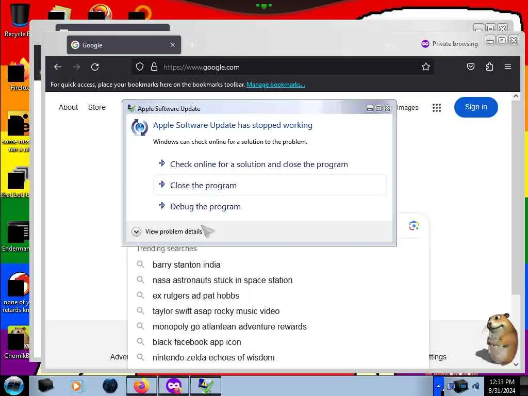Go back using the browser back arrow
Screen dimensions: 528x396
[x=58, y=67]
